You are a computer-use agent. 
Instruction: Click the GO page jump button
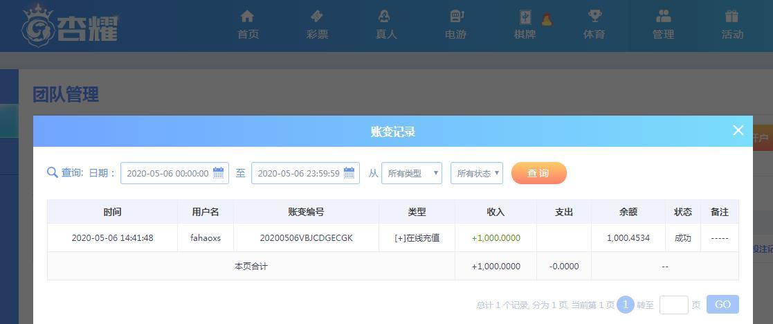[722, 305]
